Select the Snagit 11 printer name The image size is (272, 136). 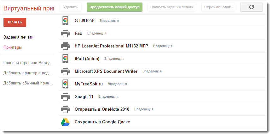pos(84,97)
